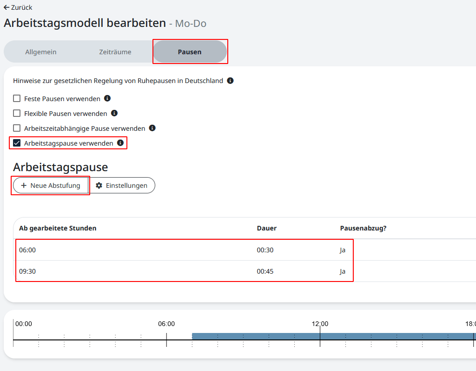Enable the Flexible Pausen verwenden checkbox

click(x=17, y=114)
